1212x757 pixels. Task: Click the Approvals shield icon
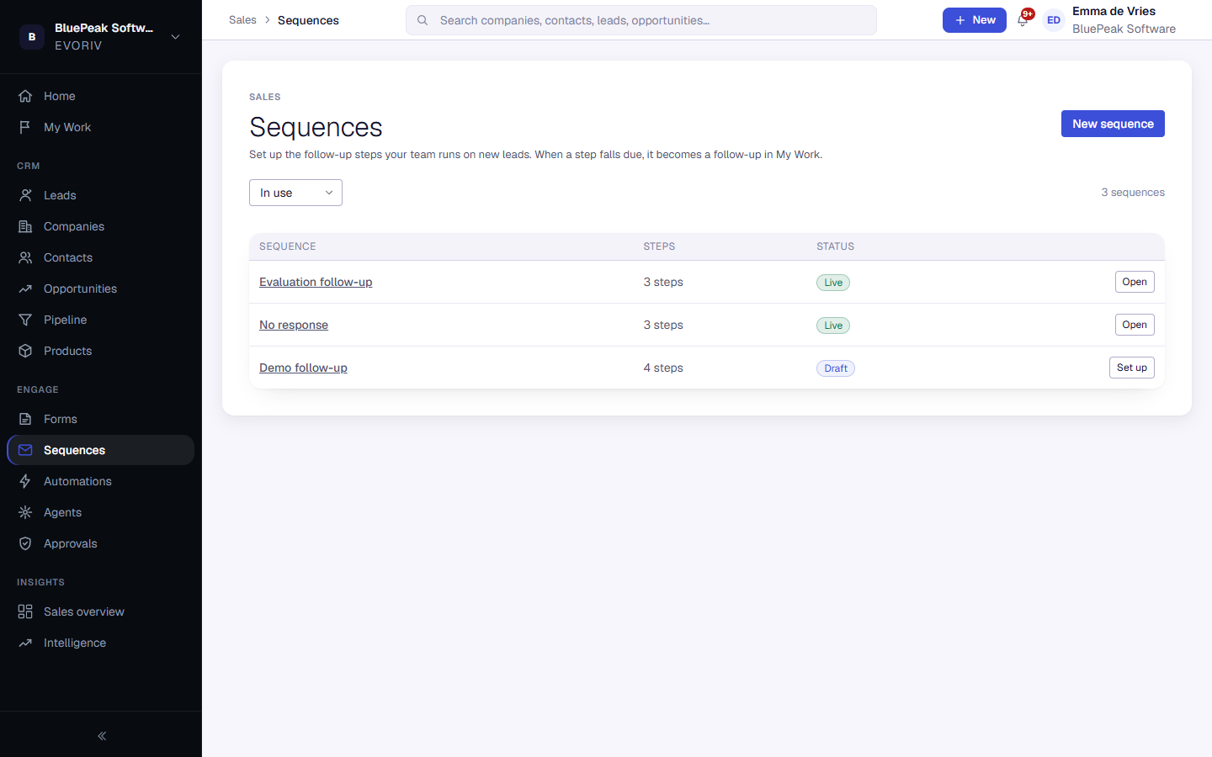pos(25,543)
